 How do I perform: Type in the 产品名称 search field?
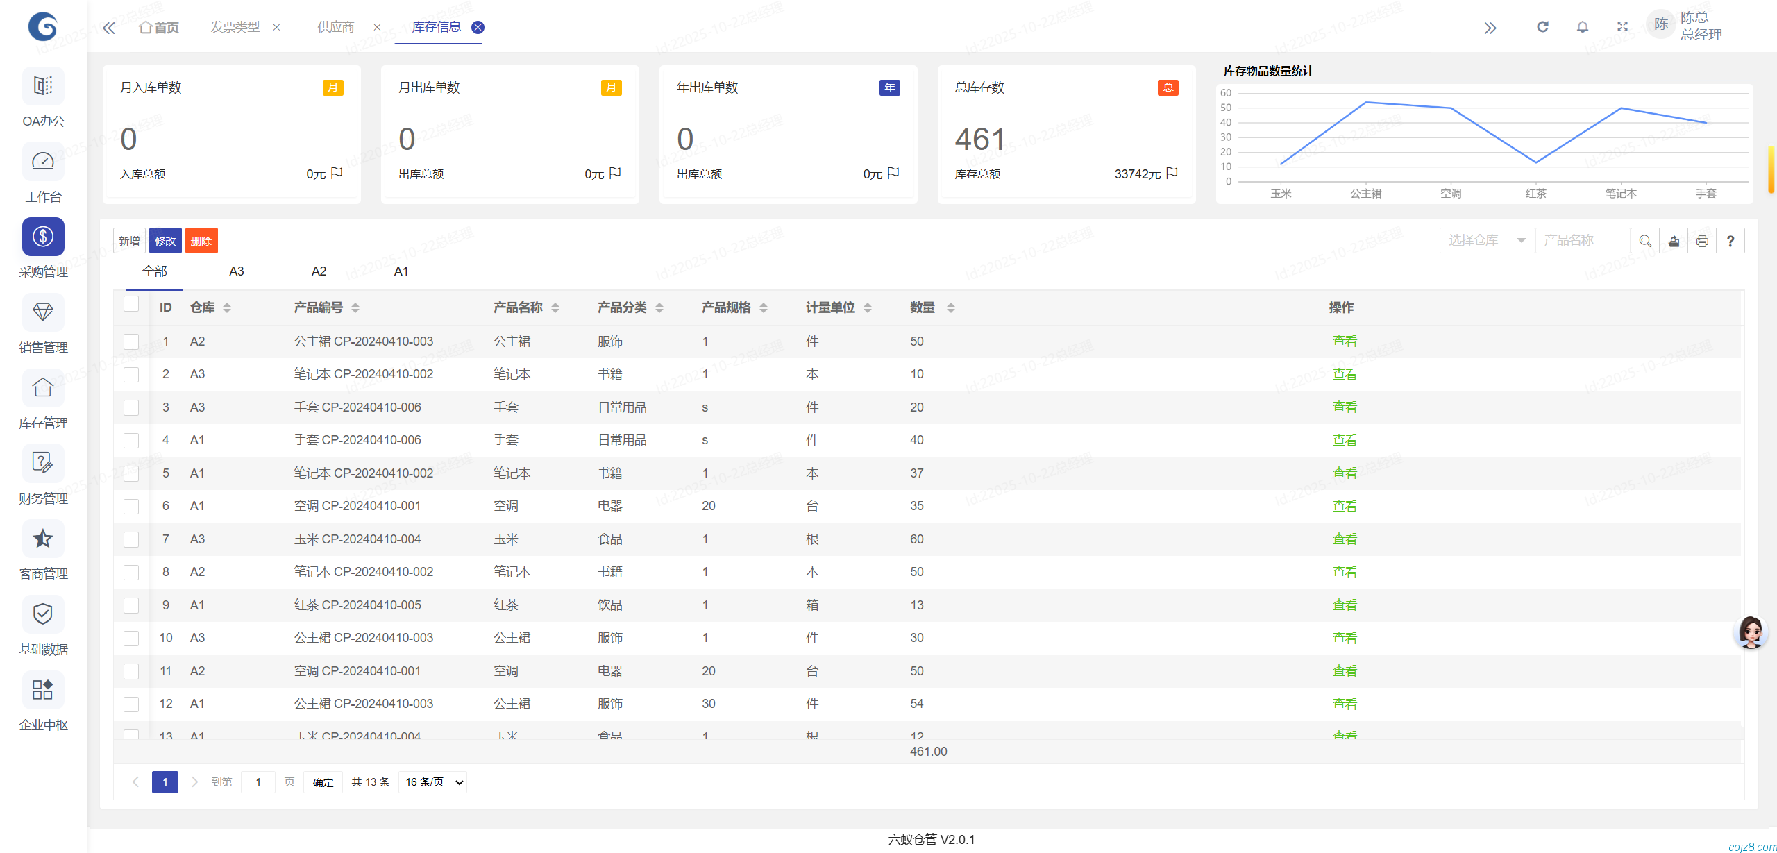click(1583, 240)
